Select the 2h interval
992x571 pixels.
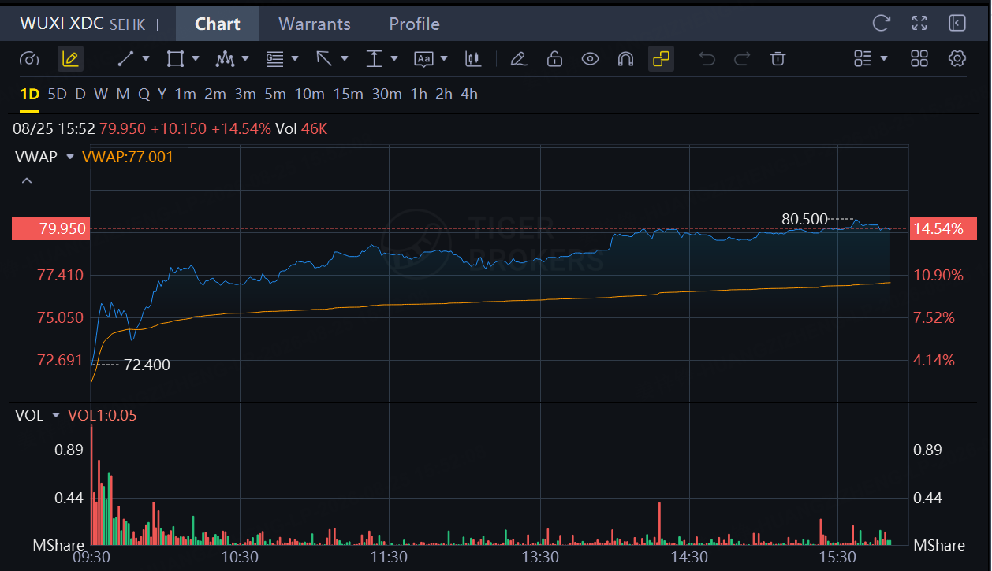[x=444, y=95]
